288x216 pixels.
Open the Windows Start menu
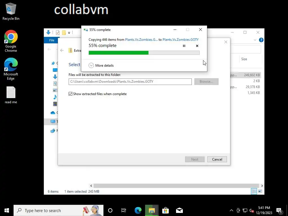point(7,210)
